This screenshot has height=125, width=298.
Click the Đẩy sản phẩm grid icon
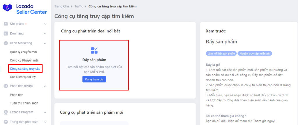coord(94,50)
